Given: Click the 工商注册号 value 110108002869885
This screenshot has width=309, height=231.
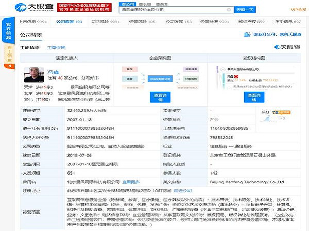Looking at the screenshot, I should (x=229, y=128).
